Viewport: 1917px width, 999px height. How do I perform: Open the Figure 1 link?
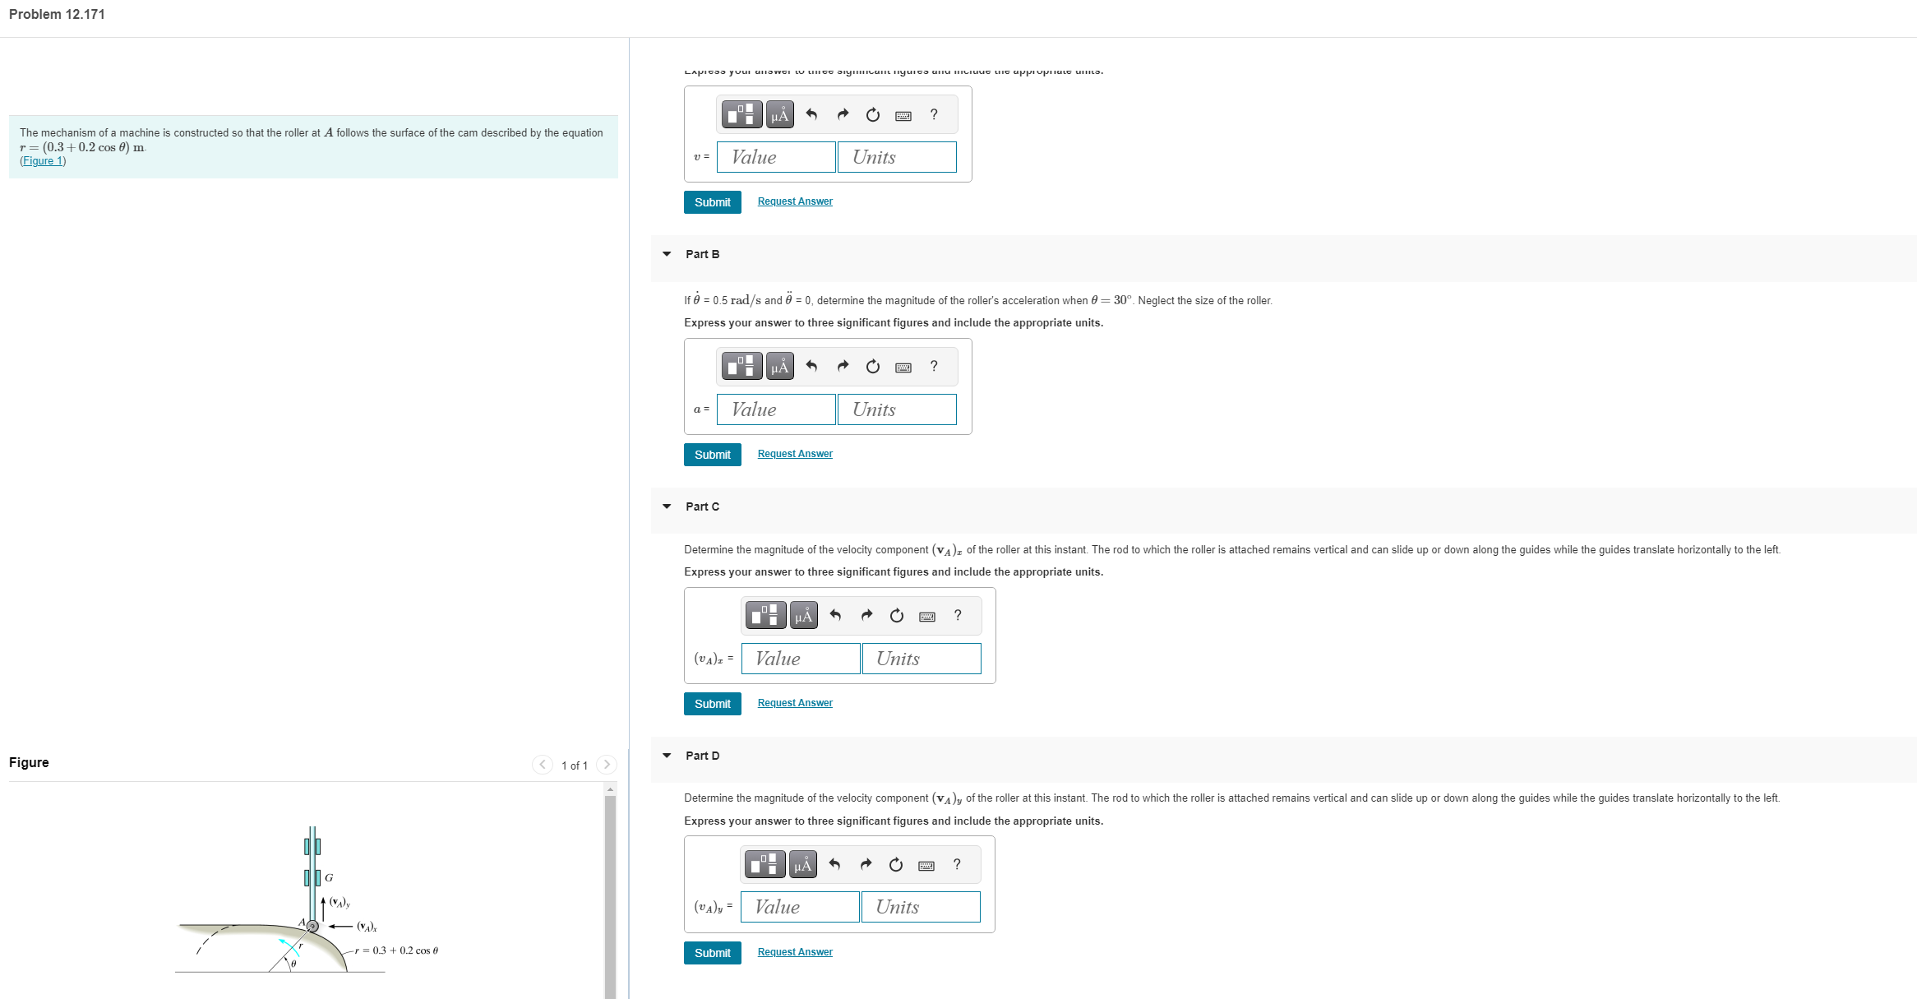click(x=43, y=161)
